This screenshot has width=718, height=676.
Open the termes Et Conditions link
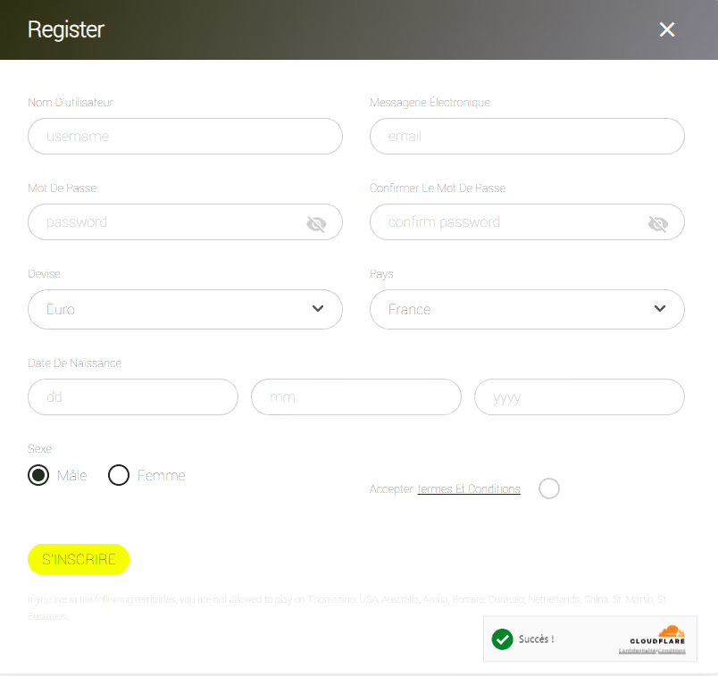tap(469, 489)
